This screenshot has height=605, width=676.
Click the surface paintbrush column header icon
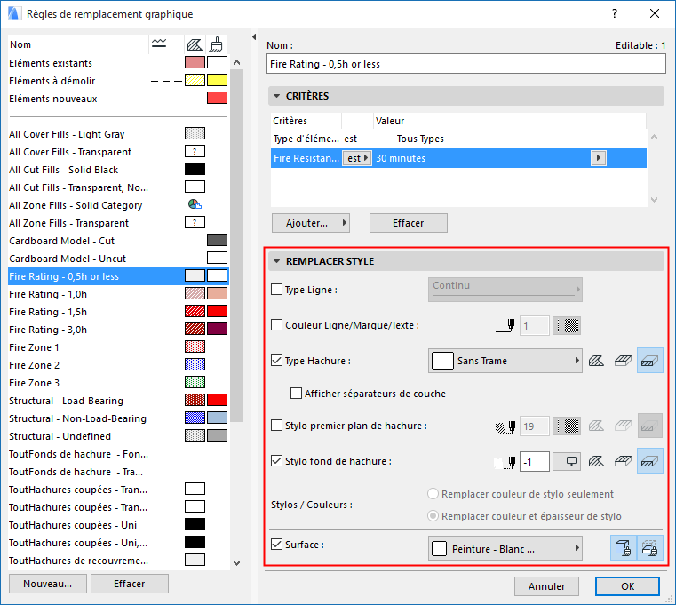(x=217, y=44)
